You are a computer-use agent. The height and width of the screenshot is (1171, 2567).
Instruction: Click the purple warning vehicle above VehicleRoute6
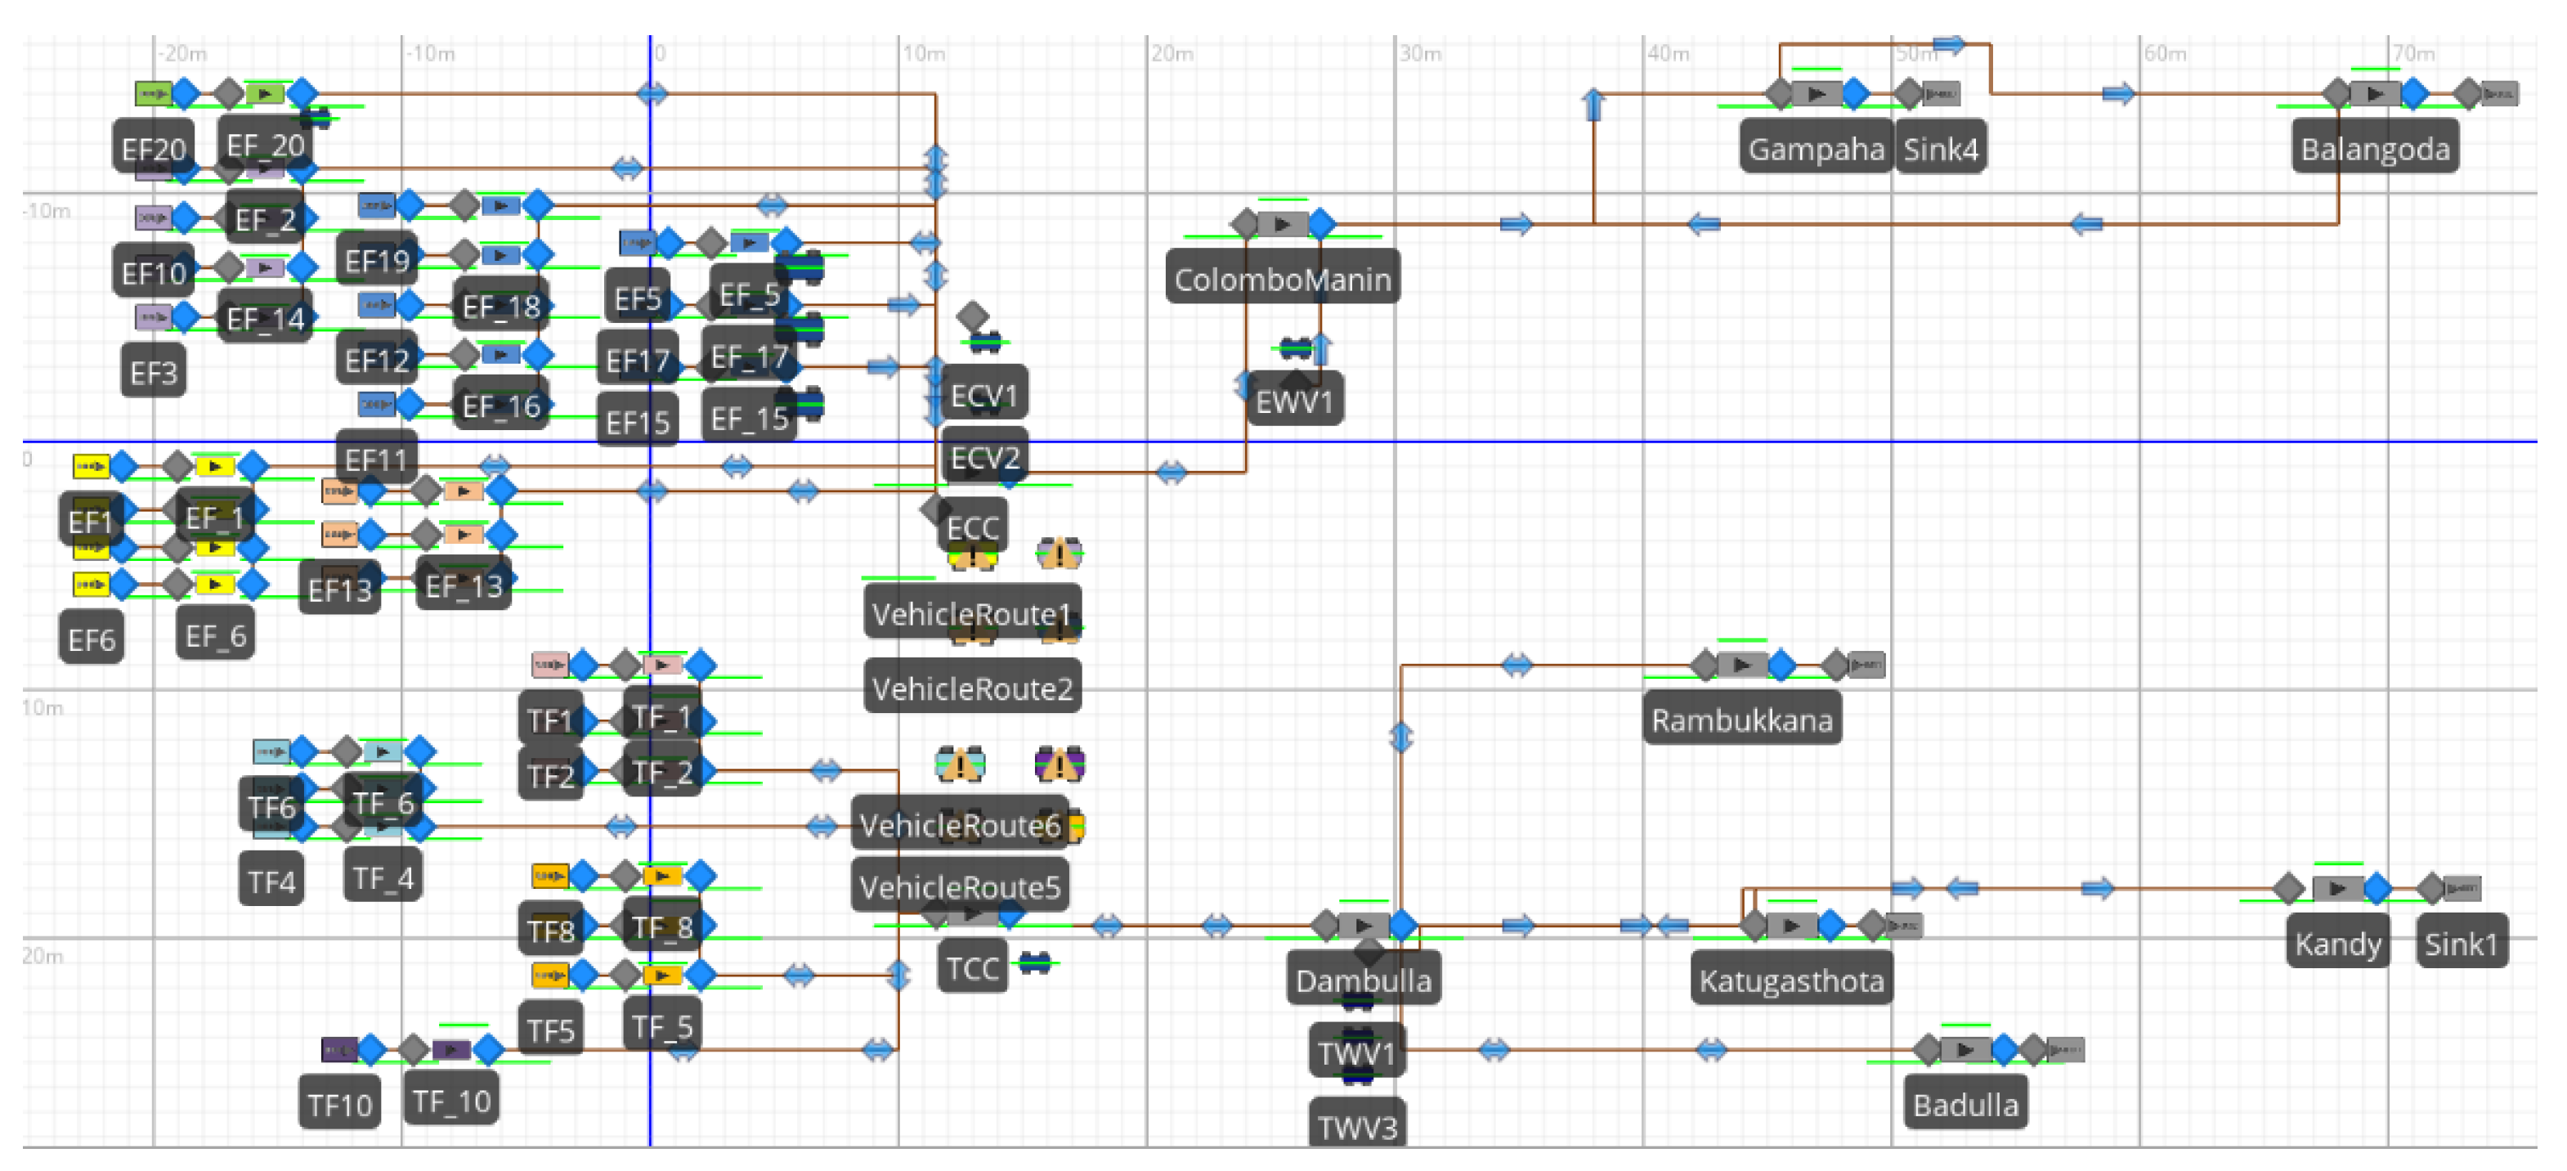point(1060,765)
